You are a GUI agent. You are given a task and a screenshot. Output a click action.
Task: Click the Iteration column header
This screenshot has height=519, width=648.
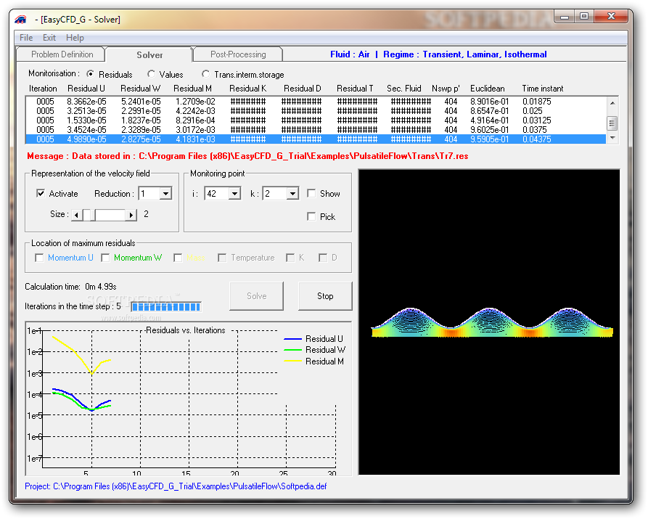click(43, 89)
